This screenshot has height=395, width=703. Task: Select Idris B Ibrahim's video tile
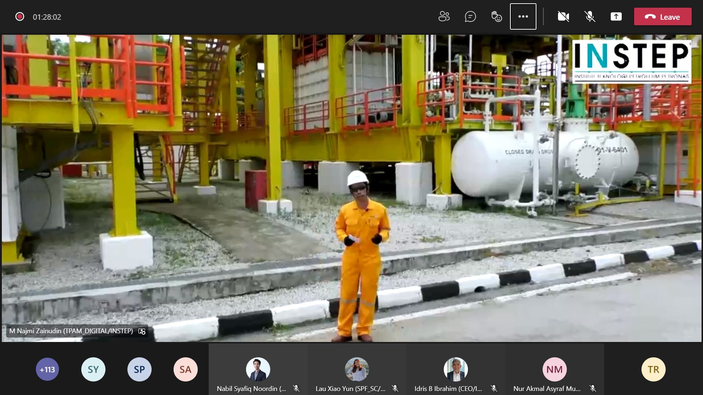point(455,369)
